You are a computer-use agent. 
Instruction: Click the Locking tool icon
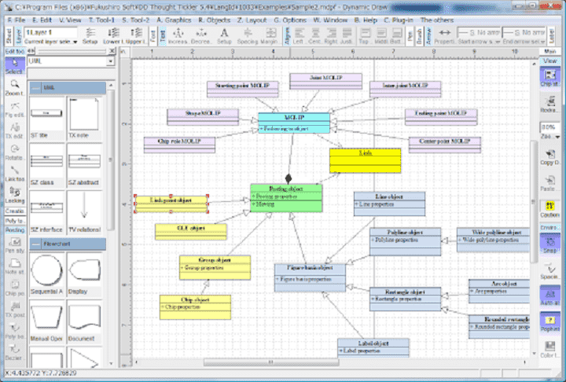(x=15, y=195)
